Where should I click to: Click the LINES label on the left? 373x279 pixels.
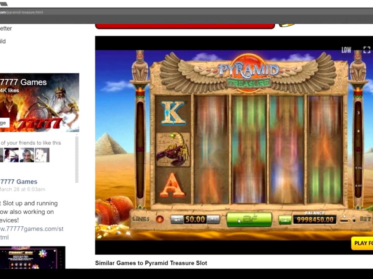[141, 219]
